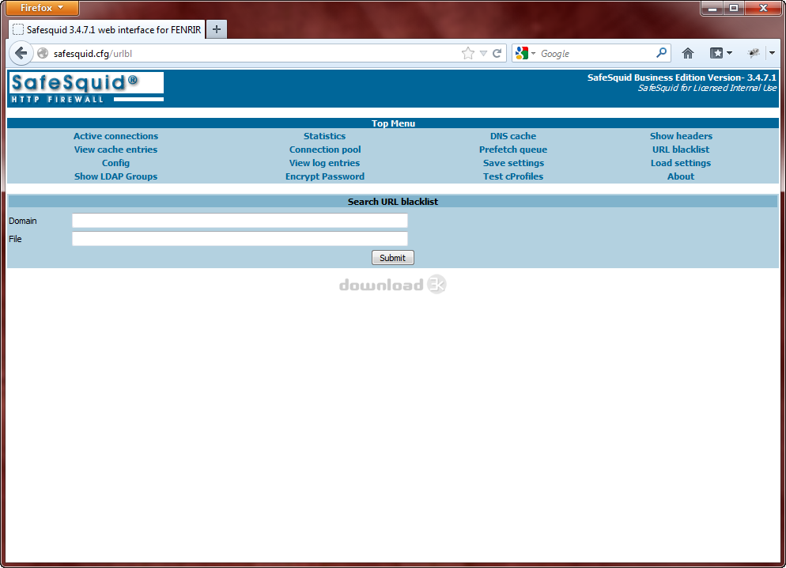Open the Connection pool link
This screenshot has width=786, height=568.
(325, 150)
